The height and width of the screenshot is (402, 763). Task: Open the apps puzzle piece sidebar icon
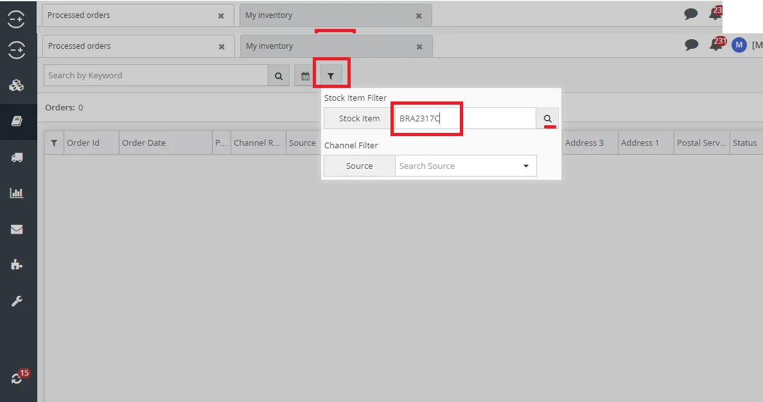(x=17, y=265)
